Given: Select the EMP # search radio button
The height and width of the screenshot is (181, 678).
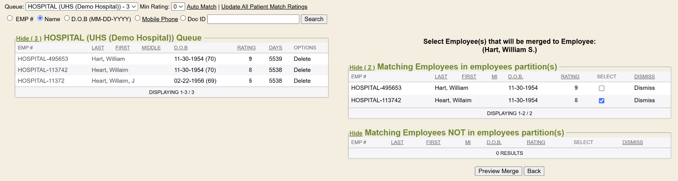Looking at the screenshot, I should 10,18.
